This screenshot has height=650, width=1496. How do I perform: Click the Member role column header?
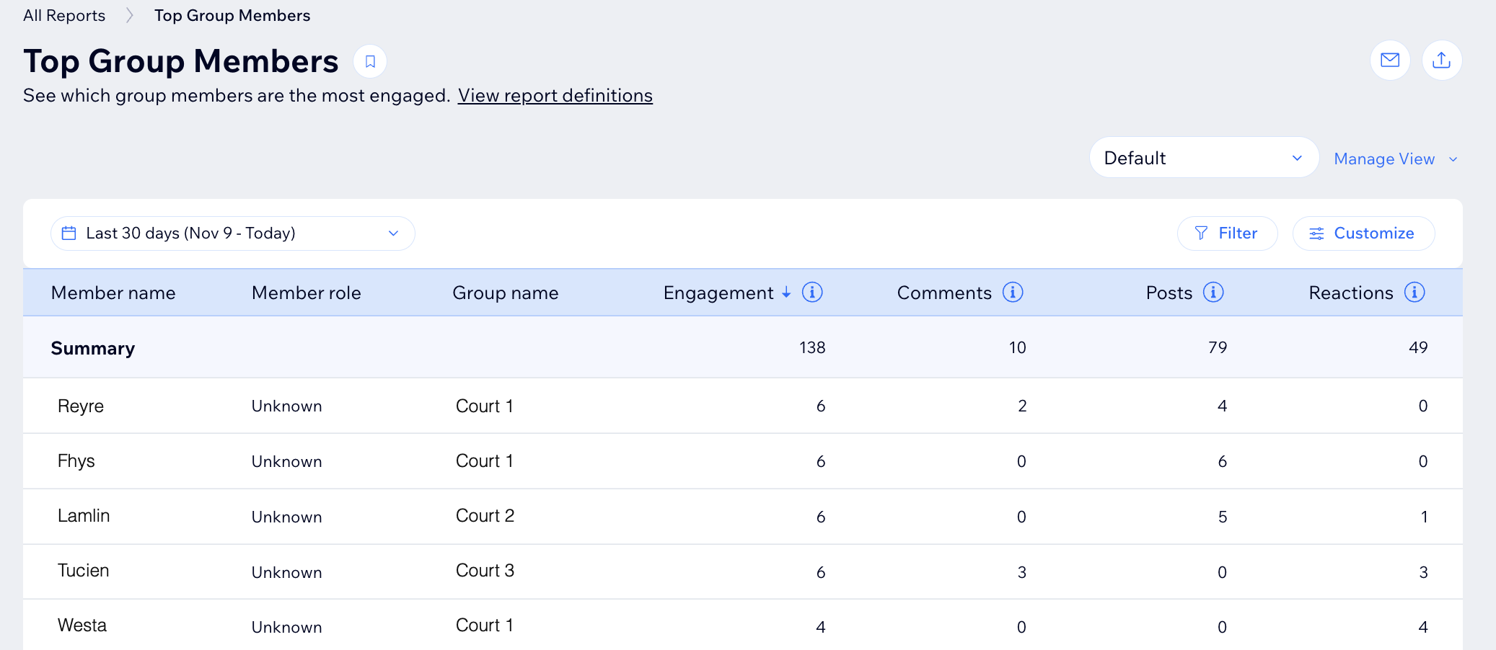click(x=306, y=293)
